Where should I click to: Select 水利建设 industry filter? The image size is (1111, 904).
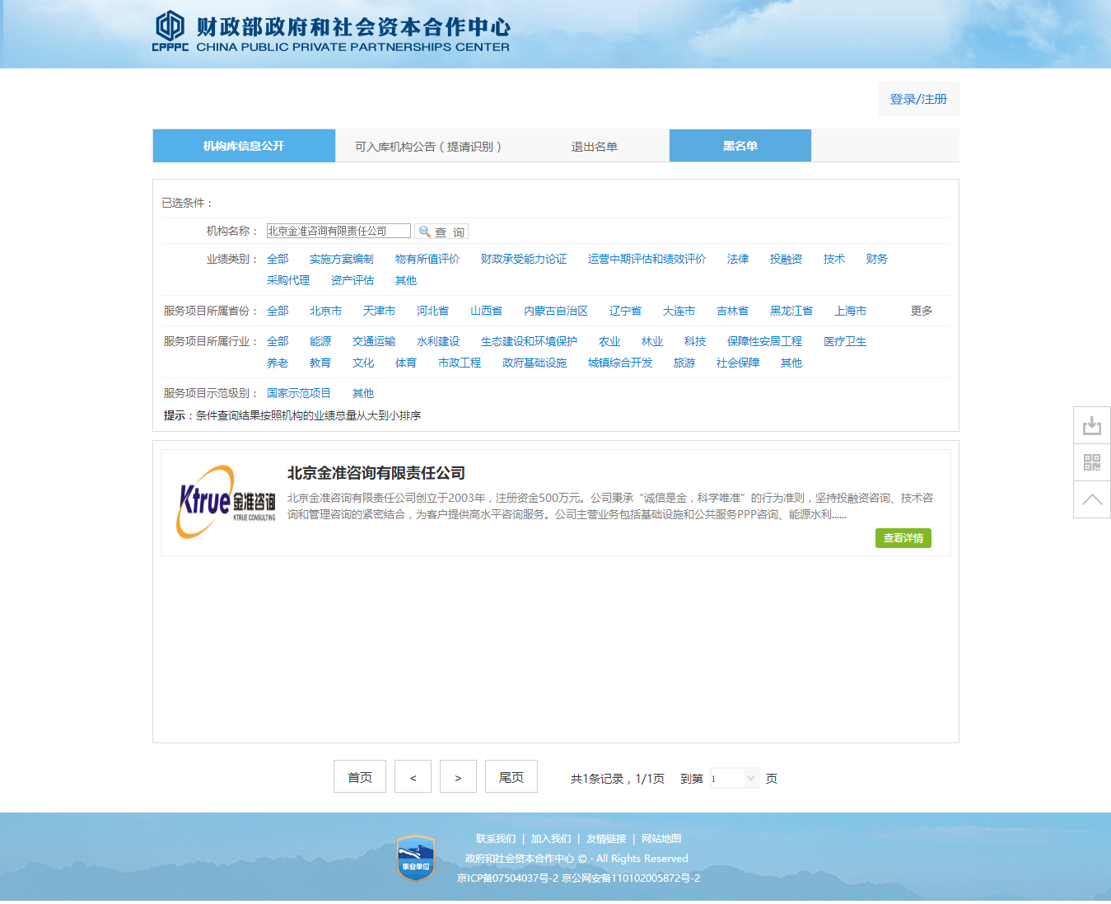pos(438,341)
